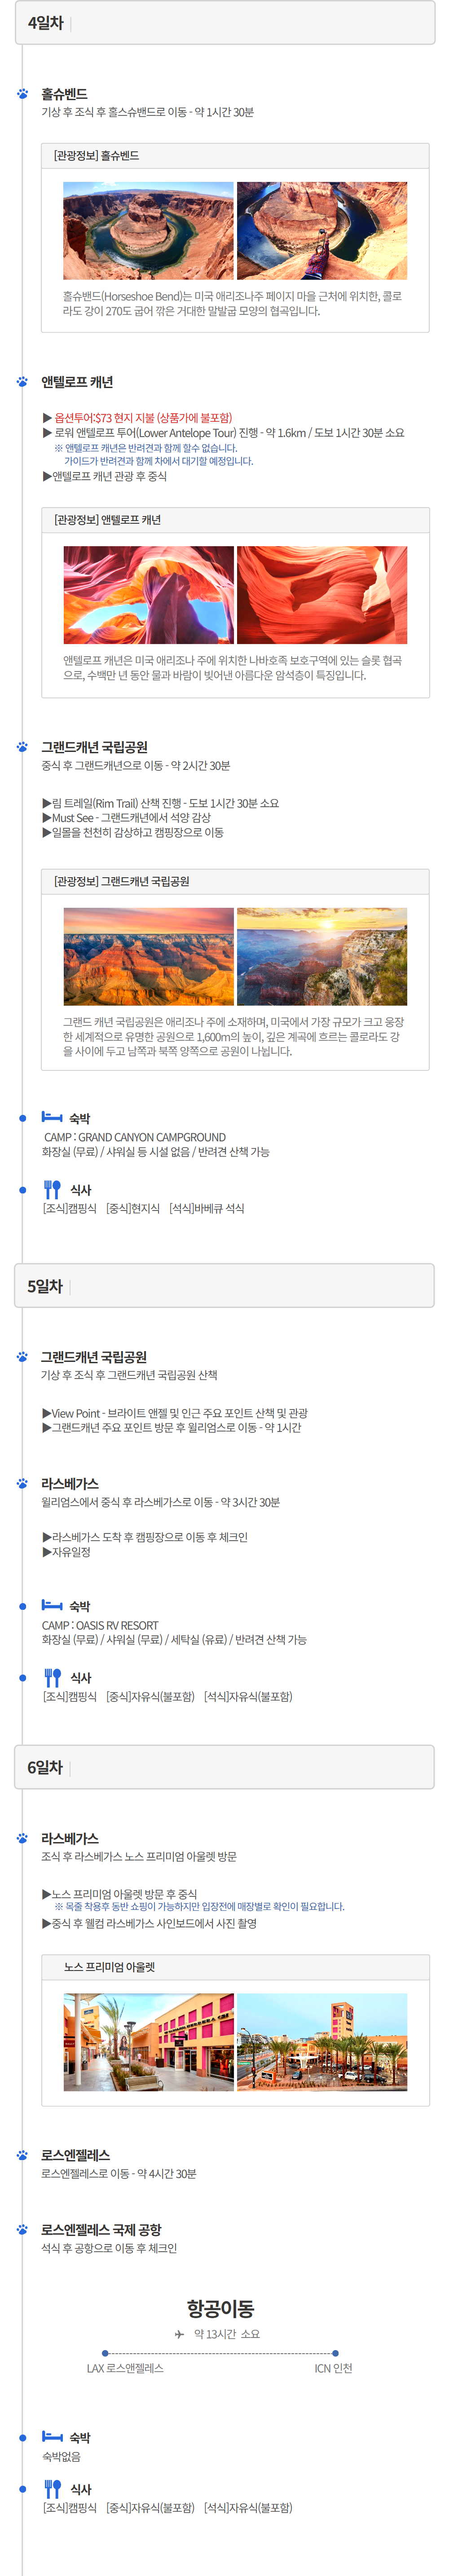449x2576 pixels.
Task: Open the left outlet storefront photo
Action: click(148, 2042)
